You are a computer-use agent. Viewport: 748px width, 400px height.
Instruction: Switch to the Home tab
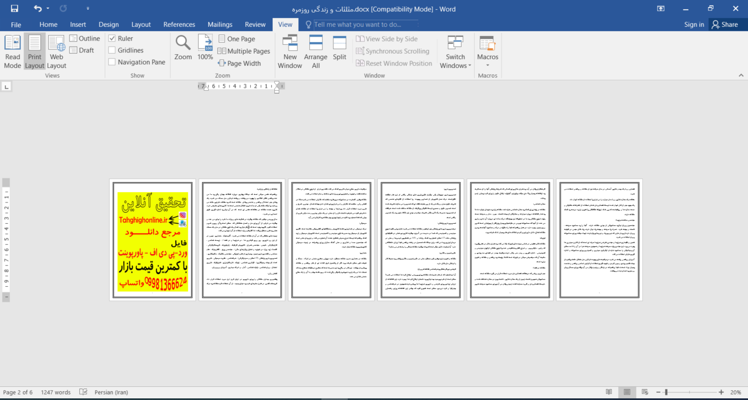coord(48,25)
